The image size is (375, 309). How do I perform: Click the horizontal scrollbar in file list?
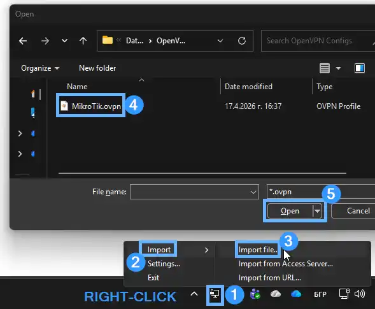(x=202, y=173)
